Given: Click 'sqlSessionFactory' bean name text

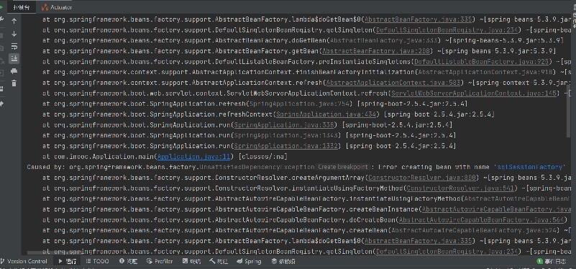Looking at the screenshot, I should pos(531,167).
